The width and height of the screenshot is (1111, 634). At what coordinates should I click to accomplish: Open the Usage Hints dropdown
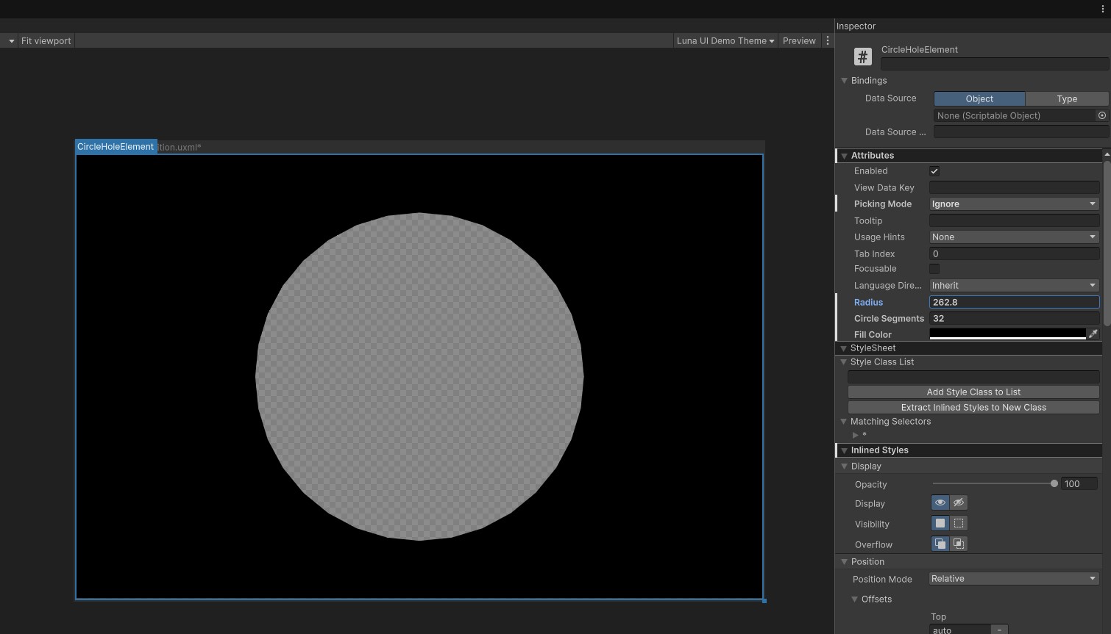pyautogui.click(x=1013, y=237)
